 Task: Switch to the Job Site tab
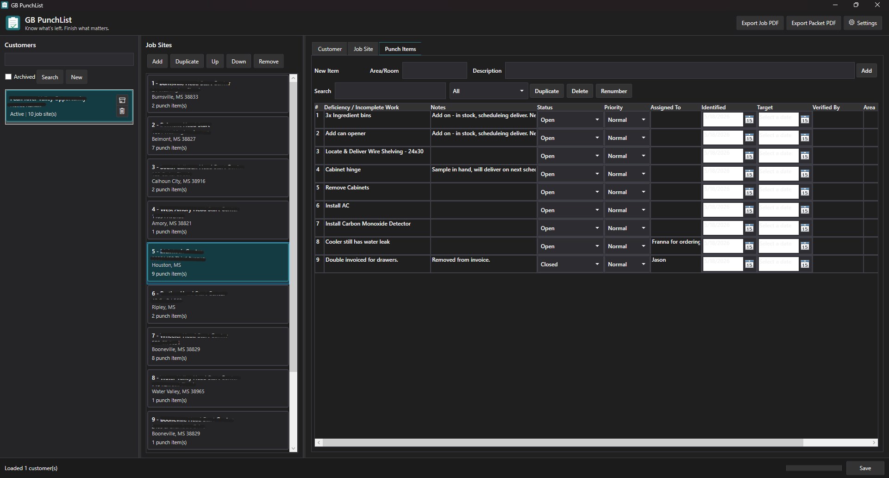pos(363,49)
